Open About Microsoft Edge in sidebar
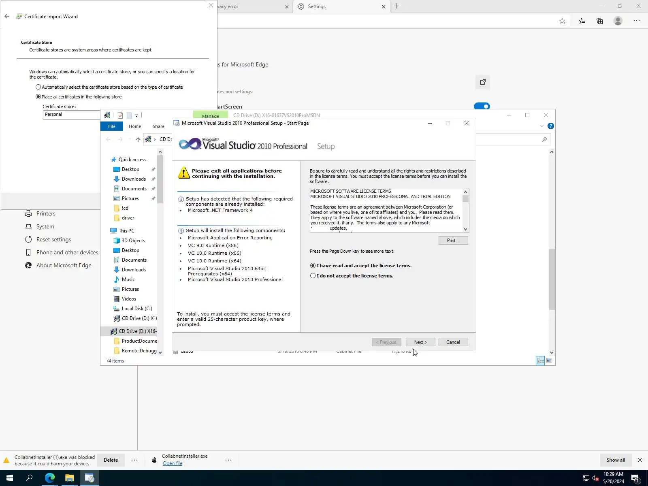 [x=64, y=265]
